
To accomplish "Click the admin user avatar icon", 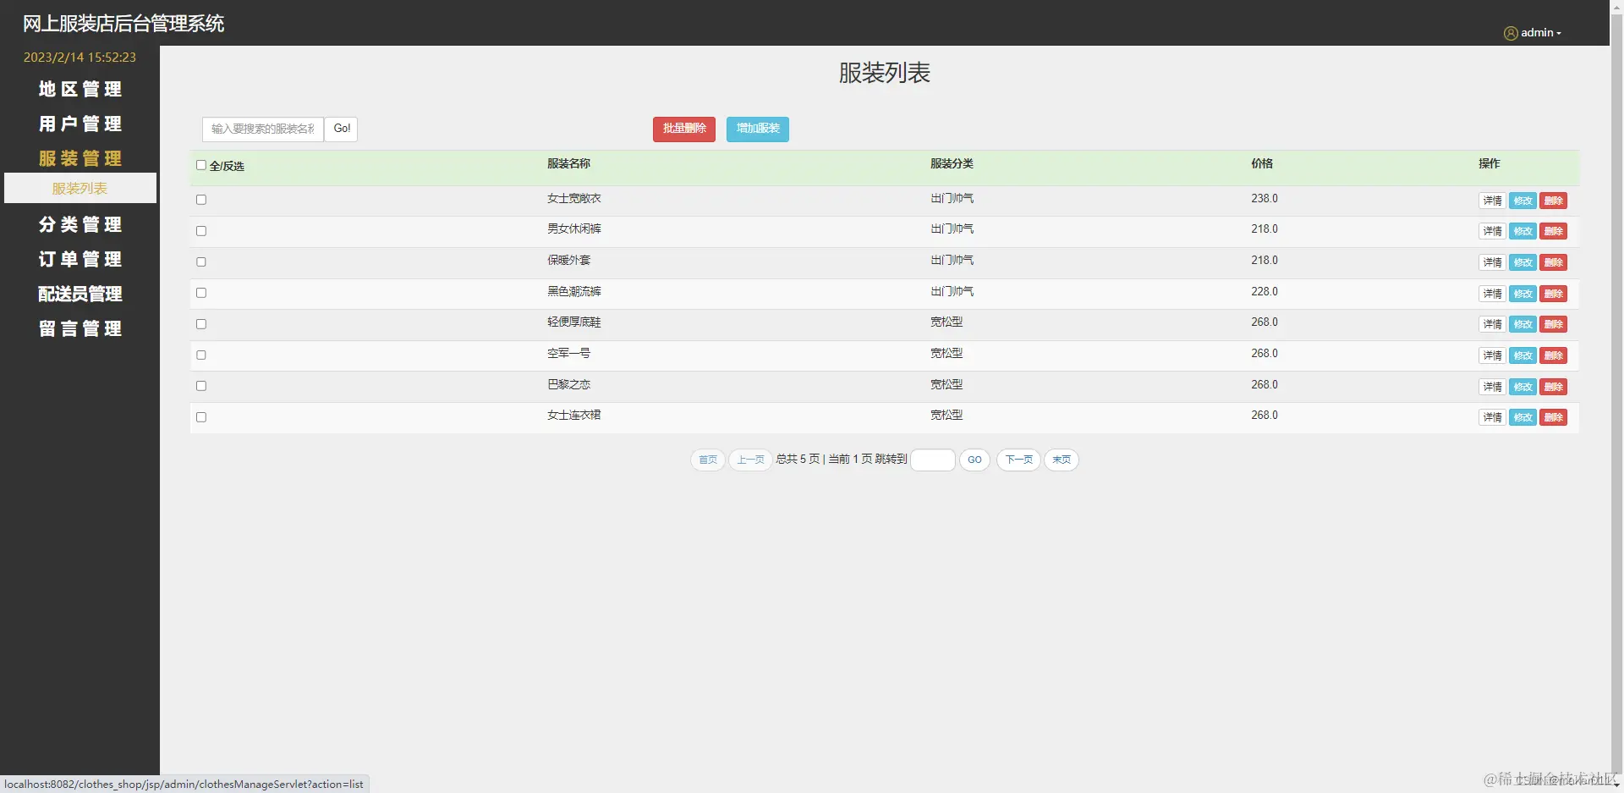I will (x=1511, y=33).
